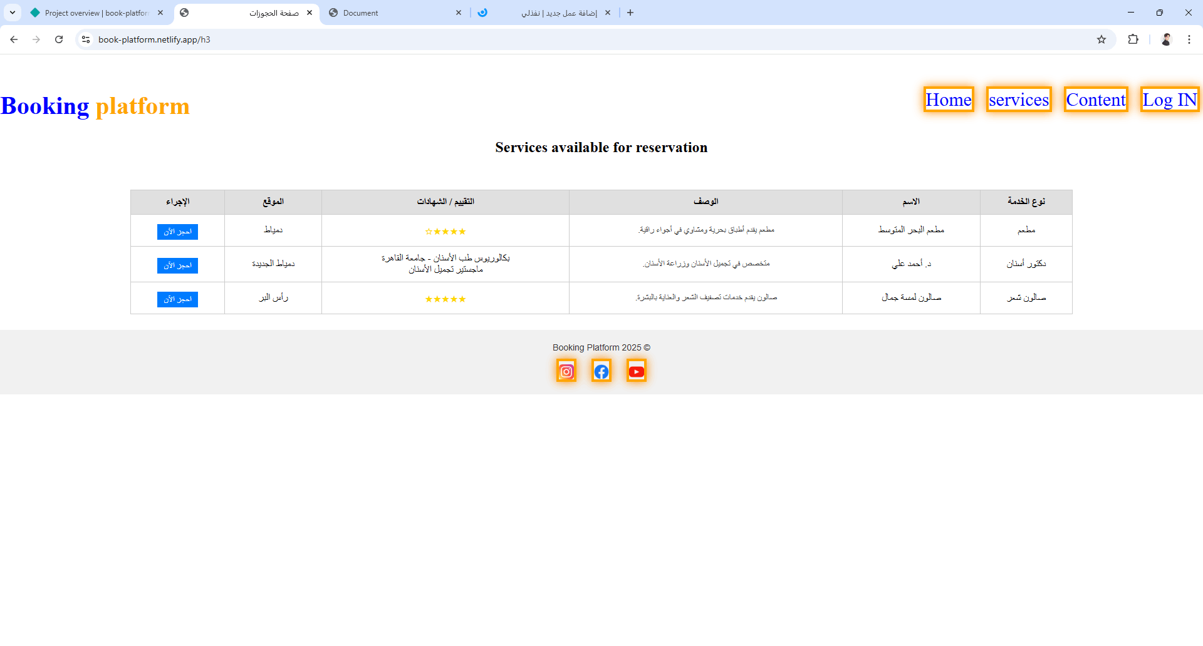Screen dimensions: 1203x646
Task: Go forward using the browser forward arrow
Action: [x=36, y=39]
